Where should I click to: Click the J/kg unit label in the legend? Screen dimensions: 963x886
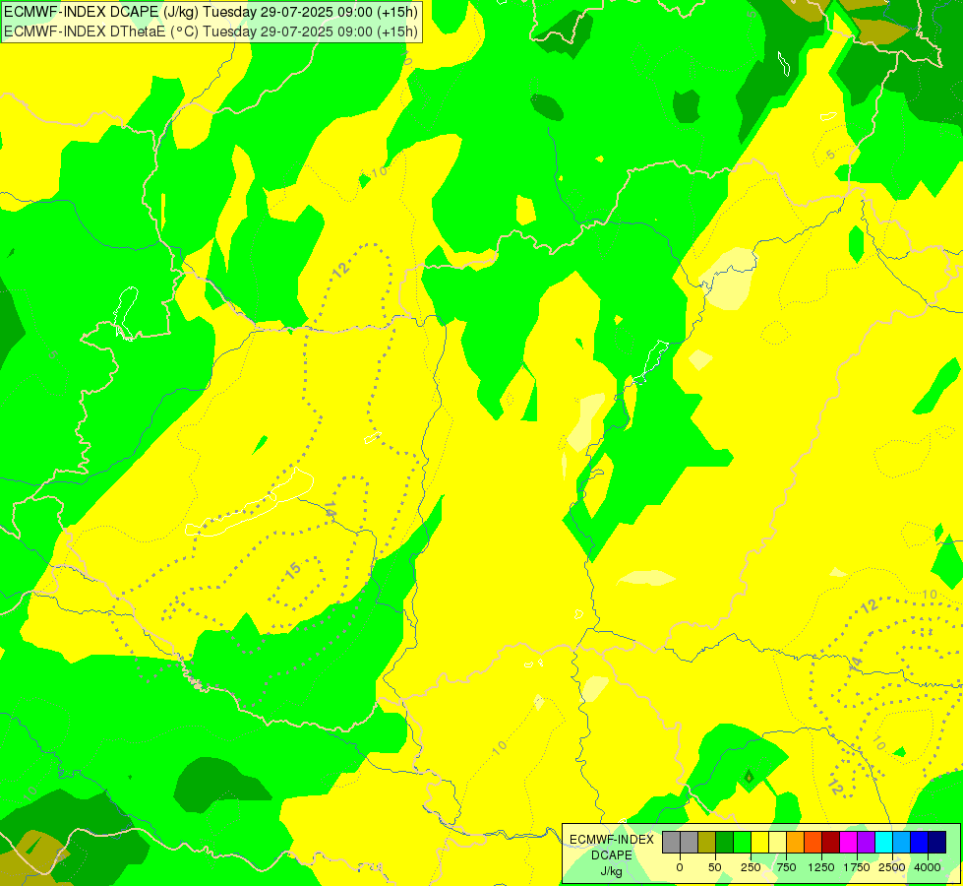[x=611, y=871]
